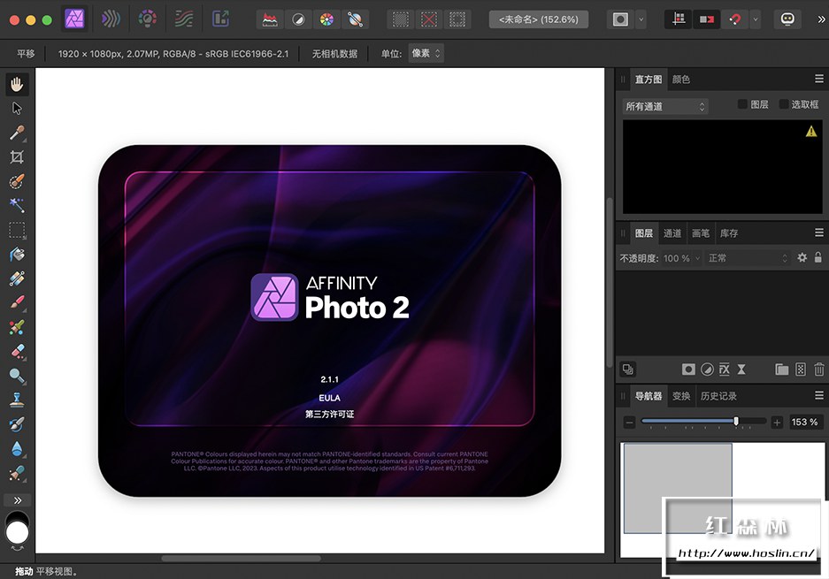Switch to the 库存 tab
The image size is (829, 579).
point(729,233)
